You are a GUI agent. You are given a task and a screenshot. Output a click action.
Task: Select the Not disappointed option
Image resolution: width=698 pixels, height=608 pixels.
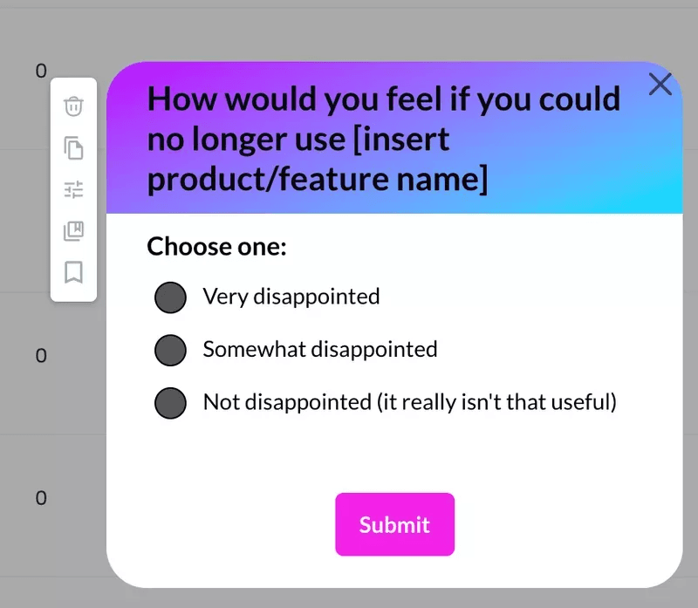coord(170,402)
